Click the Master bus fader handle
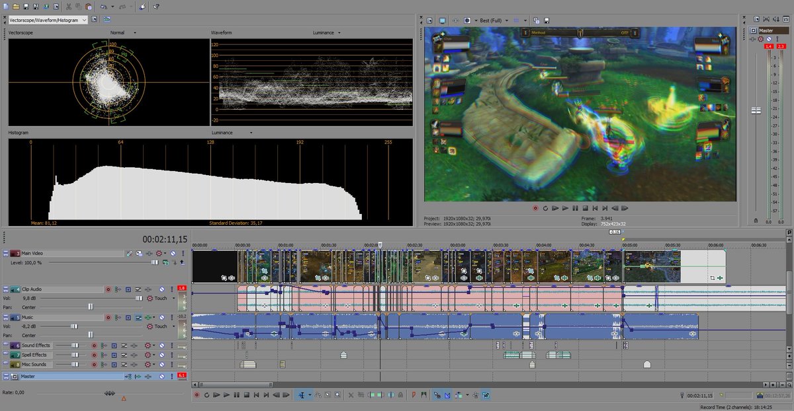 [756, 111]
